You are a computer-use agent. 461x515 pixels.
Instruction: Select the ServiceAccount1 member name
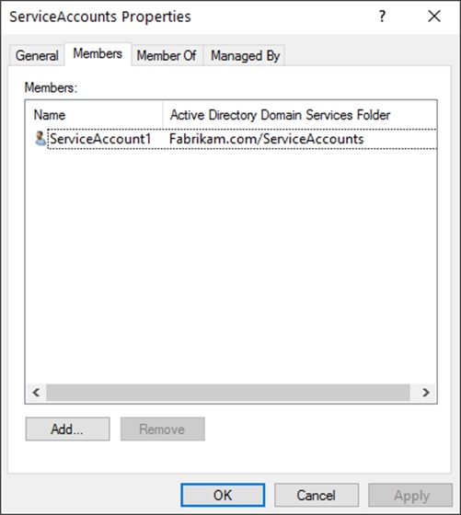point(100,139)
